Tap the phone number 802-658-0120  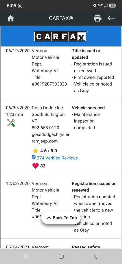[45, 128]
